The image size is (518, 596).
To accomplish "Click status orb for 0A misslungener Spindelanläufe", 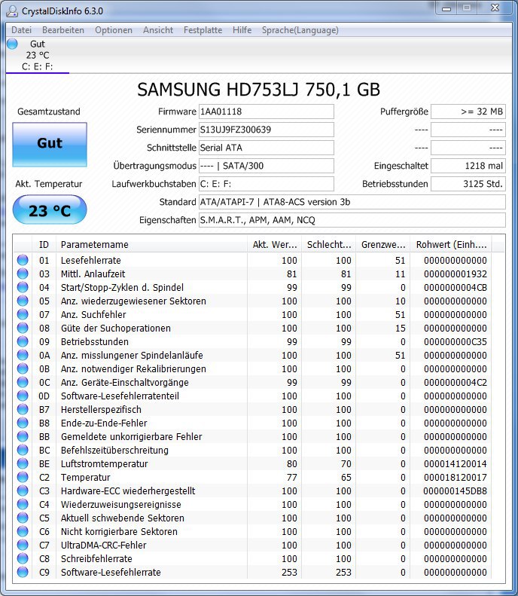I will 23,355.
